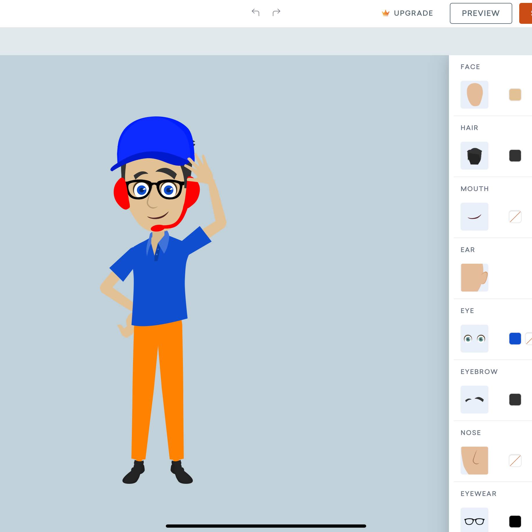This screenshot has height=532, width=532.
Task: Select the blue eye color
Action: pyautogui.click(x=515, y=339)
